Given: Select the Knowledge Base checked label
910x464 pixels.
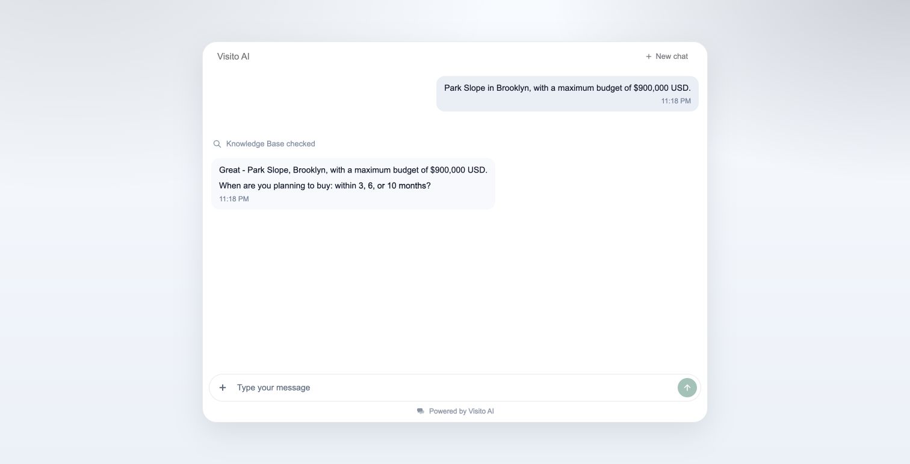Looking at the screenshot, I should coord(271,144).
